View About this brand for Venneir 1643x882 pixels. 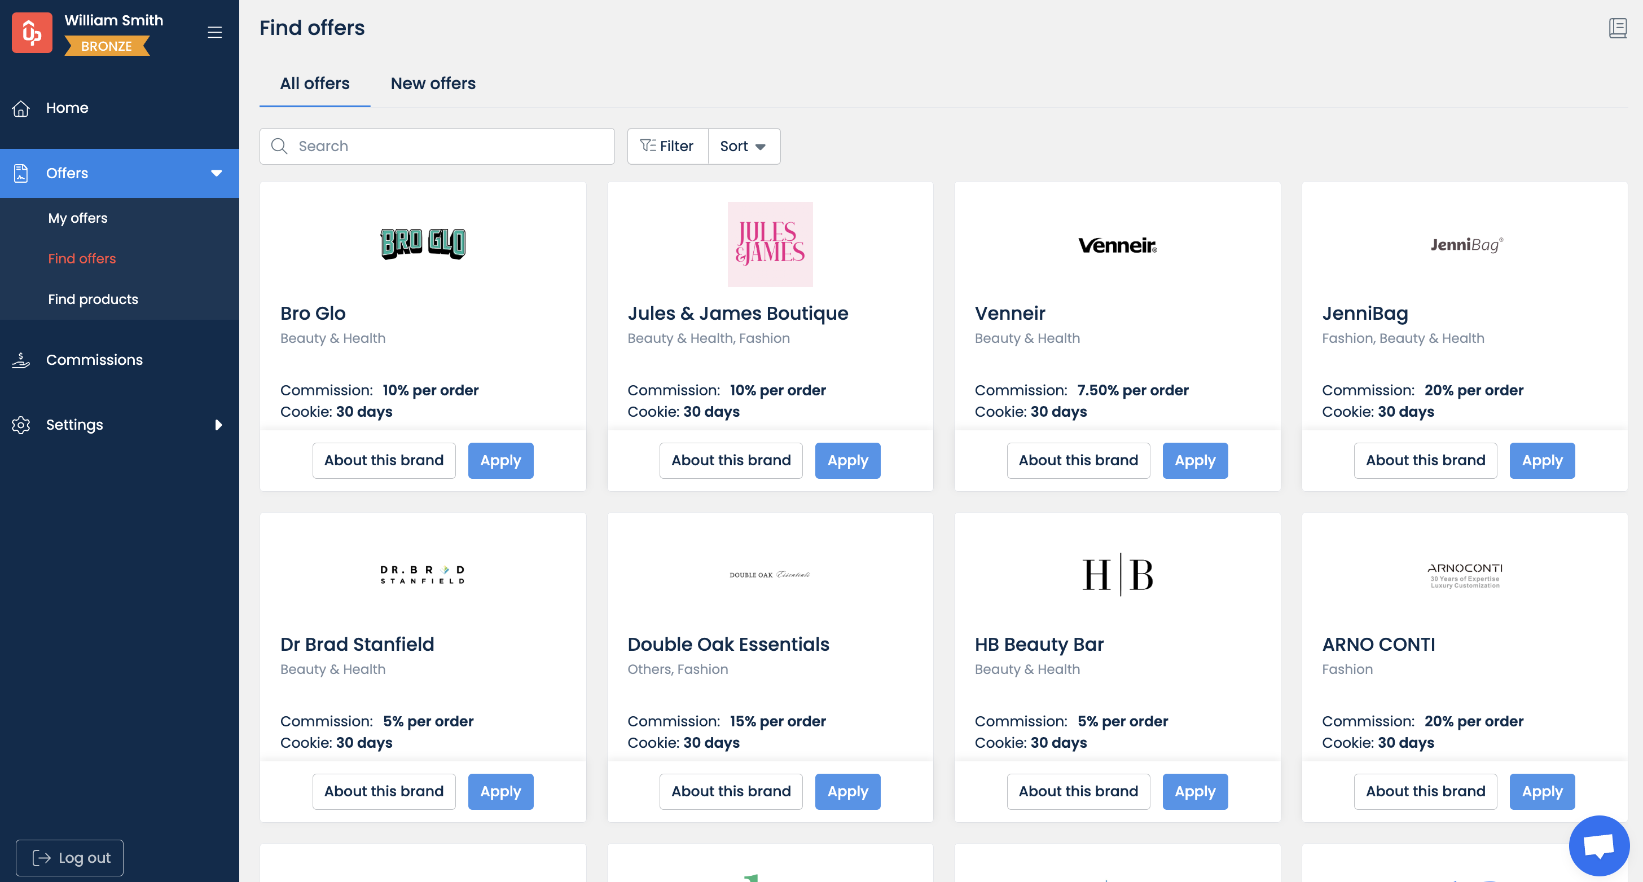[x=1078, y=461]
